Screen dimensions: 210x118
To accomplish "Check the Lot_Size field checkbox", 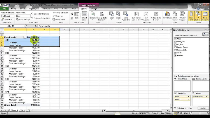I will (x=175, y=44).
